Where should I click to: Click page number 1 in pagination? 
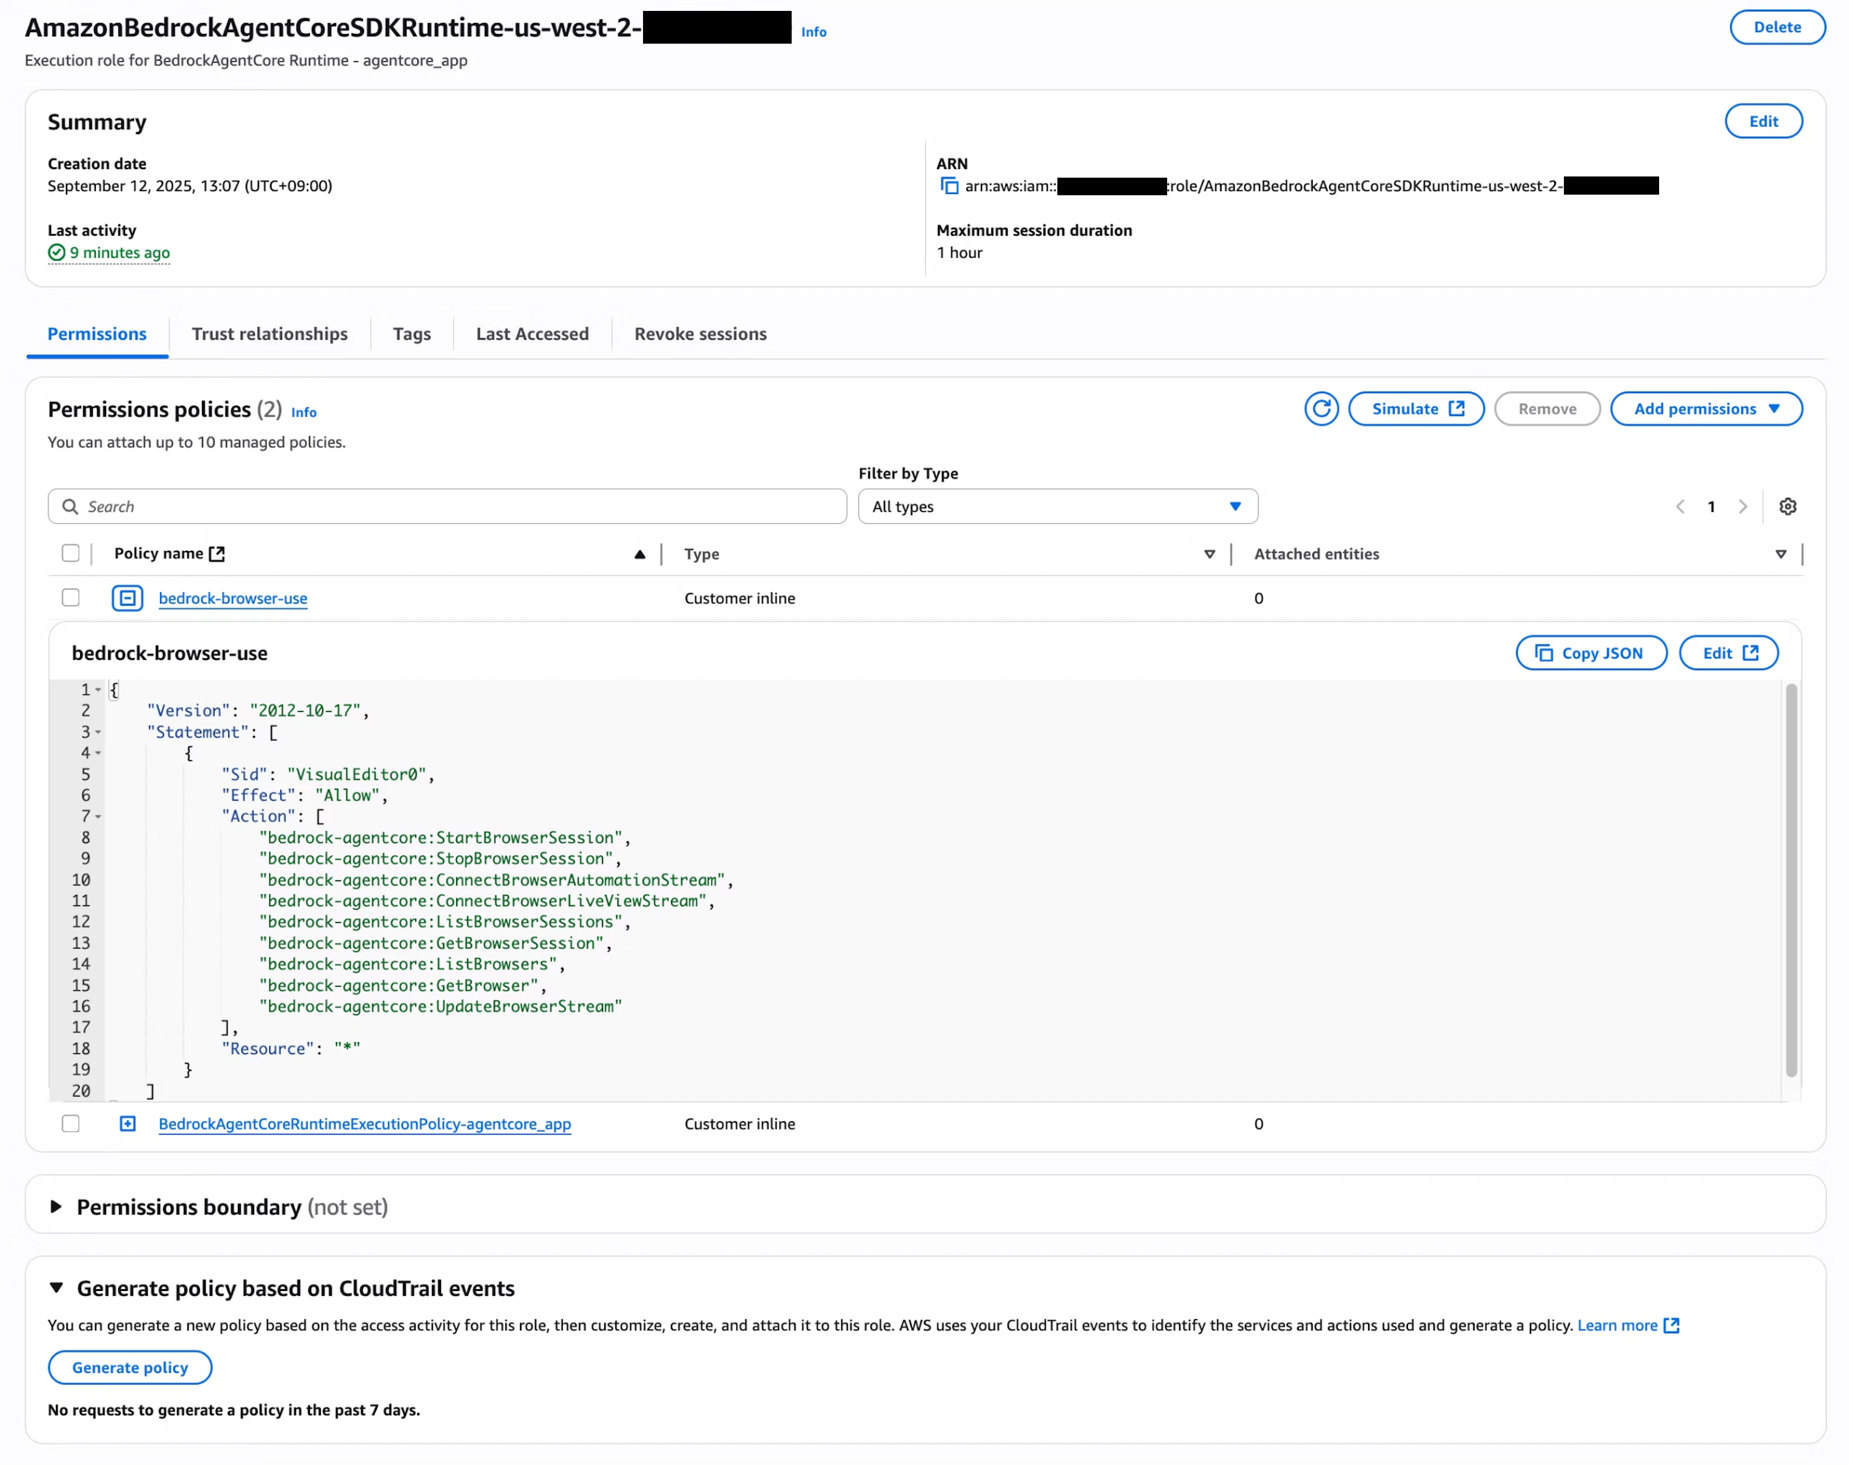pyautogui.click(x=1711, y=506)
